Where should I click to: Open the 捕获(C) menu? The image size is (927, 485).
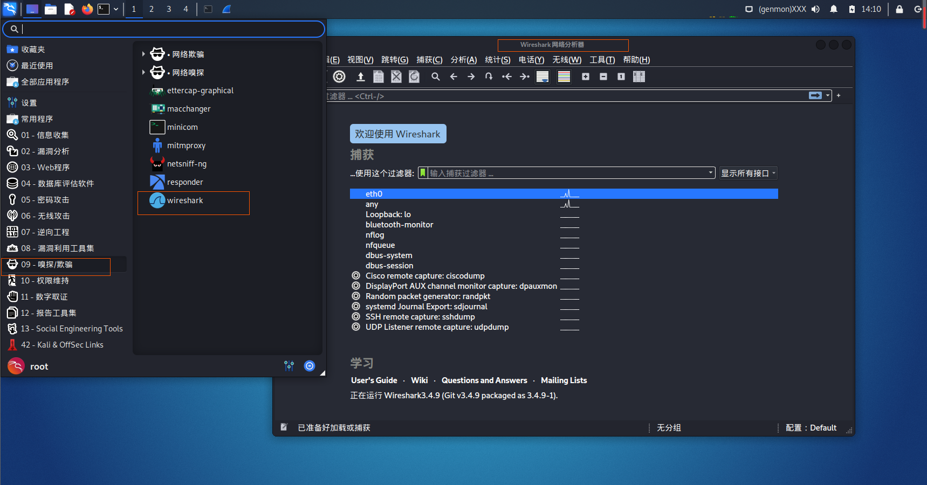(429, 60)
